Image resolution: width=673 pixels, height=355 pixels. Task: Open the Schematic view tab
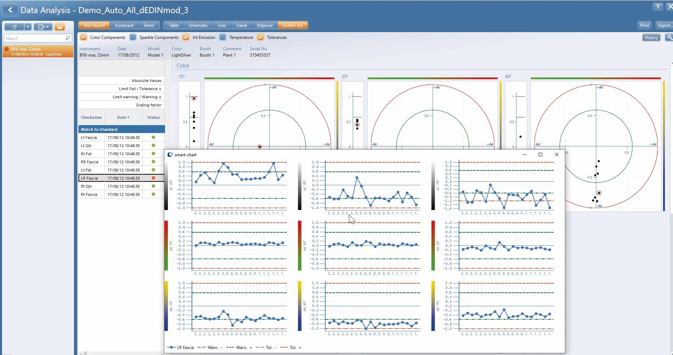pos(198,25)
